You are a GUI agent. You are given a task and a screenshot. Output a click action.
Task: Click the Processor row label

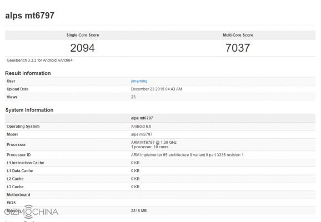click(16, 145)
